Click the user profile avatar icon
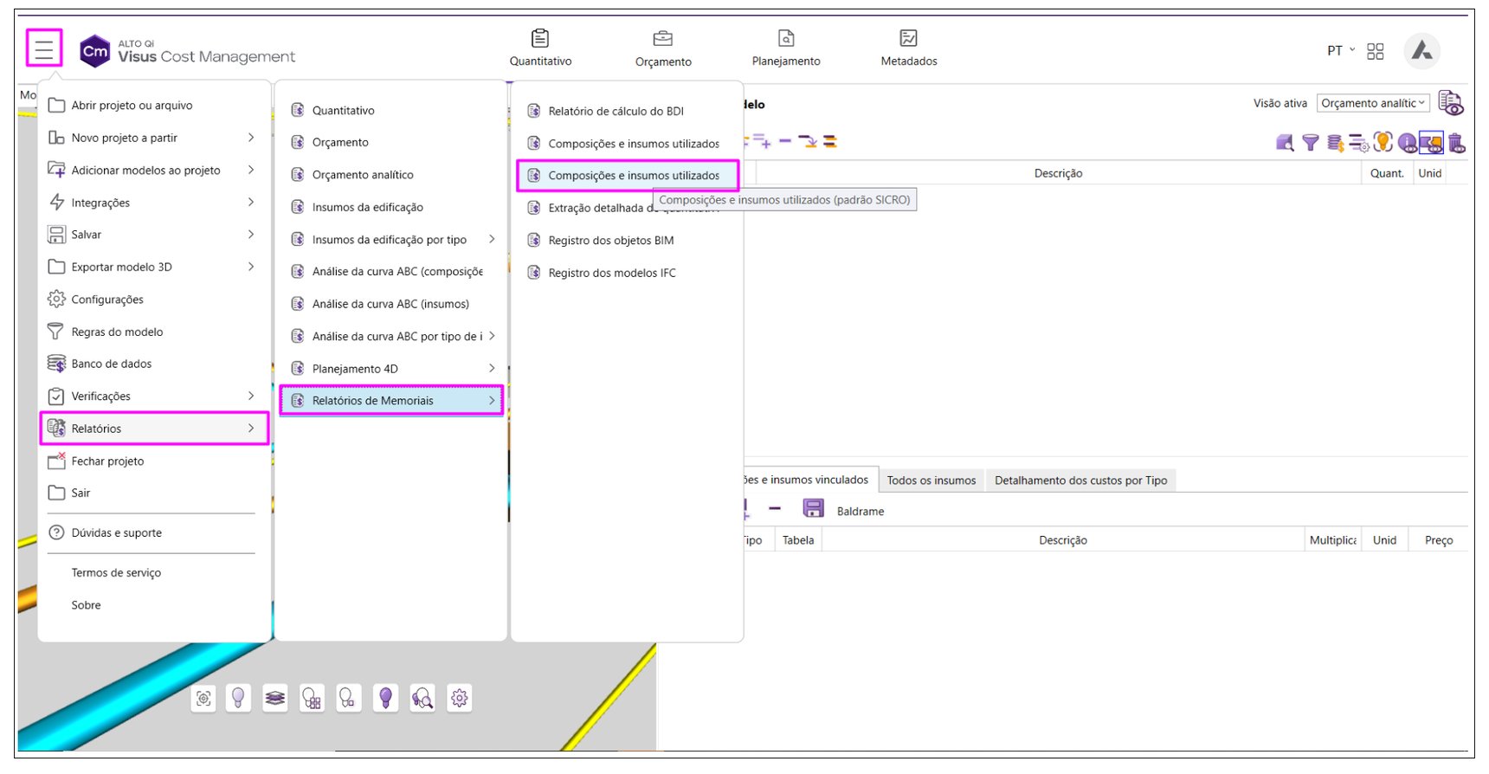Image resolution: width=1489 pixels, height=774 pixels. (1421, 51)
